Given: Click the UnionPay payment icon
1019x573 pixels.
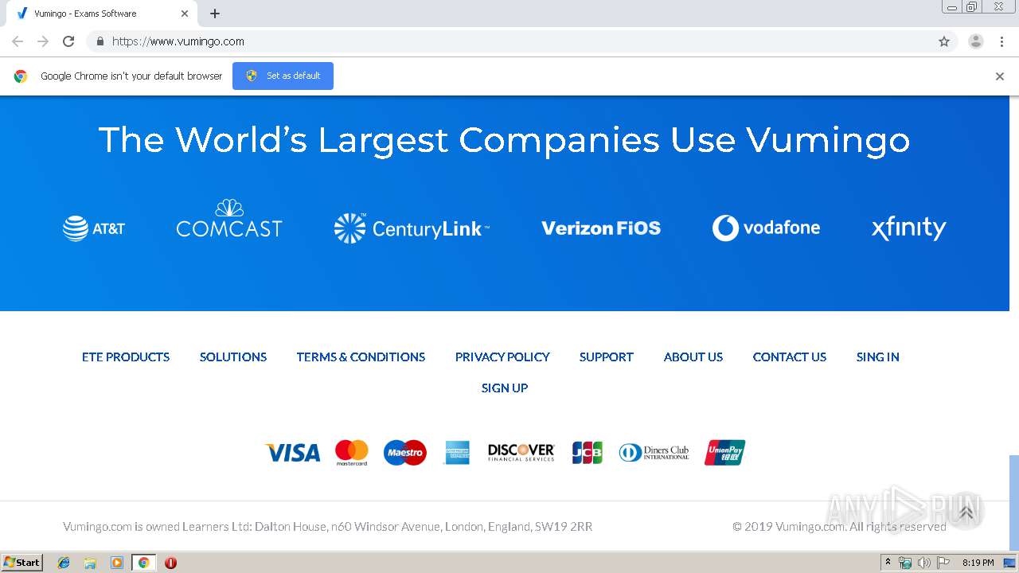Looking at the screenshot, I should tap(725, 453).
